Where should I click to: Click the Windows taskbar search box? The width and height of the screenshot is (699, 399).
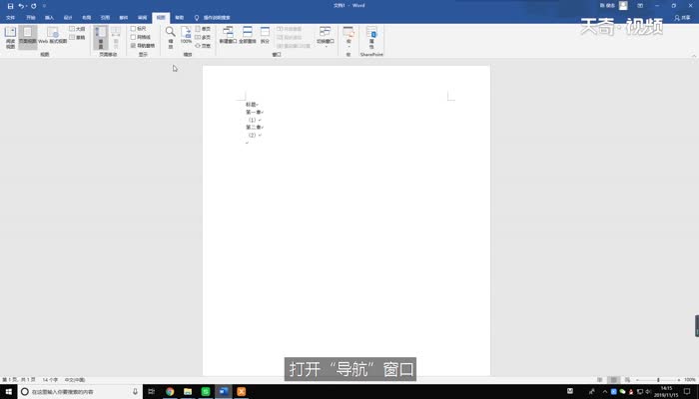click(80, 391)
